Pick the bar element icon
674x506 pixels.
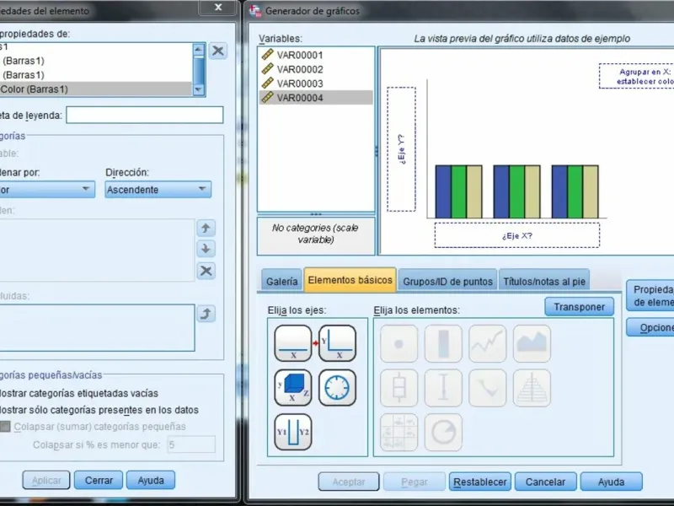443,343
